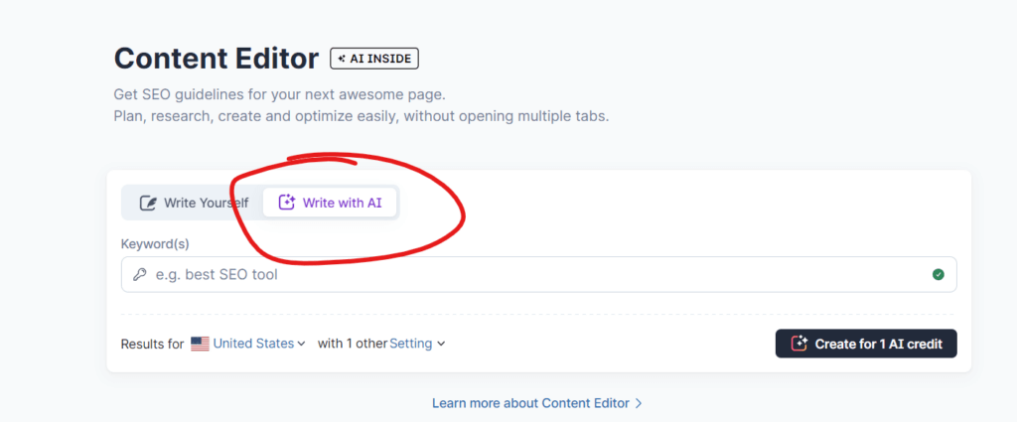Expand the chevron next to Setting

click(x=441, y=345)
